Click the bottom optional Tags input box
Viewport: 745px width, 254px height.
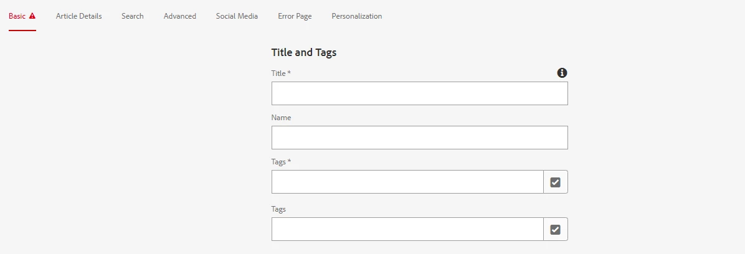coord(407,229)
